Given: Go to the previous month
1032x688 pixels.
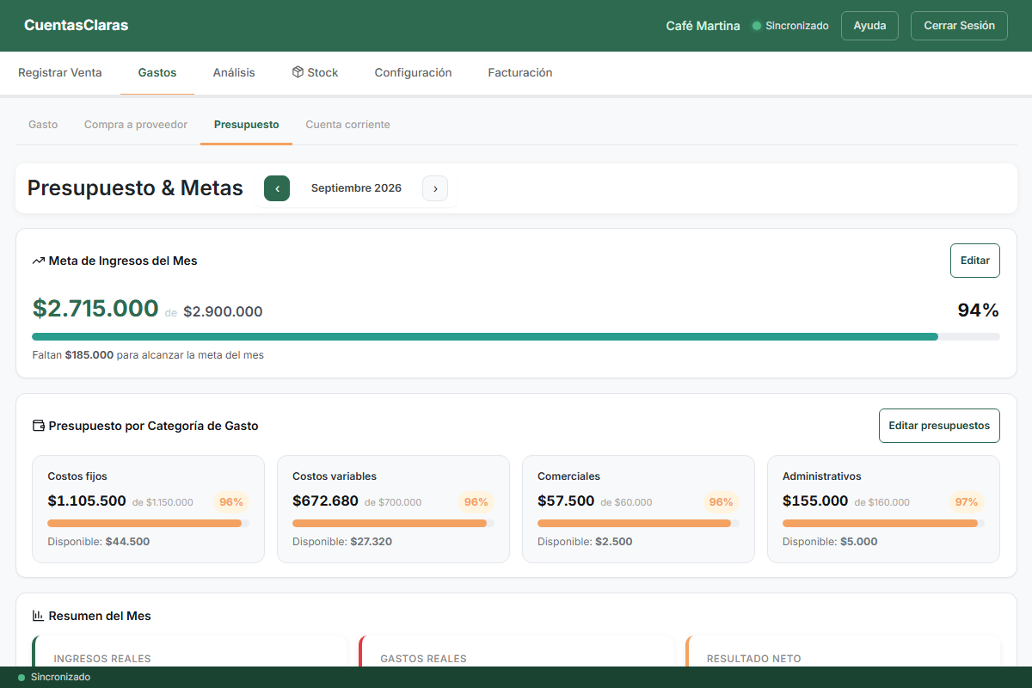Looking at the screenshot, I should point(277,188).
